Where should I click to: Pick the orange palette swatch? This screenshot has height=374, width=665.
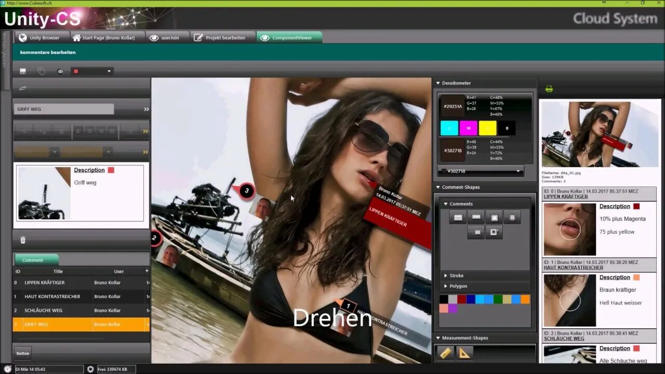click(525, 299)
